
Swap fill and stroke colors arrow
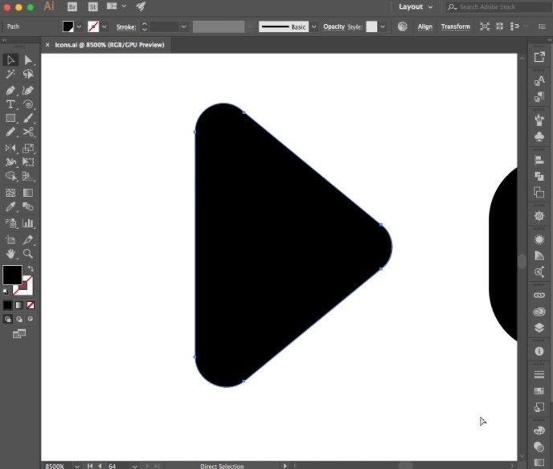[31, 269]
